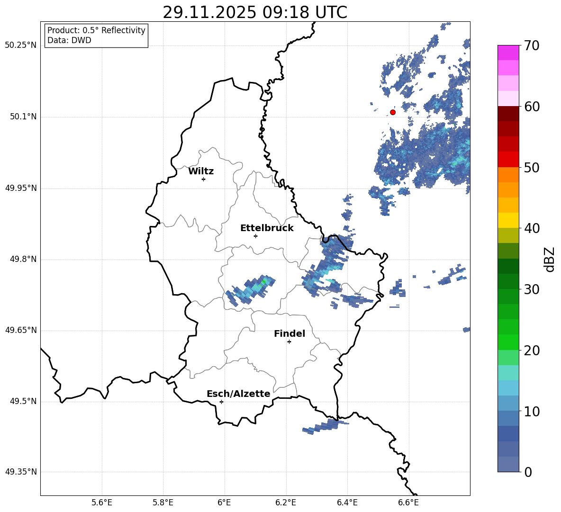This screenshot has height=512, width=561.
Task: Click the bright red colorbar segment above 50
Action: (x=508, y=160)
